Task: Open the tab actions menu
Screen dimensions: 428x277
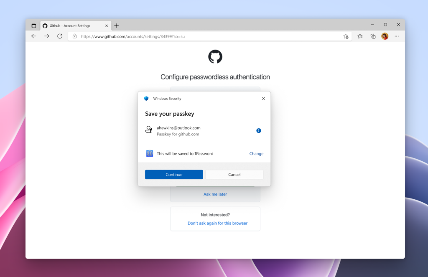Action: coord(33,25)
